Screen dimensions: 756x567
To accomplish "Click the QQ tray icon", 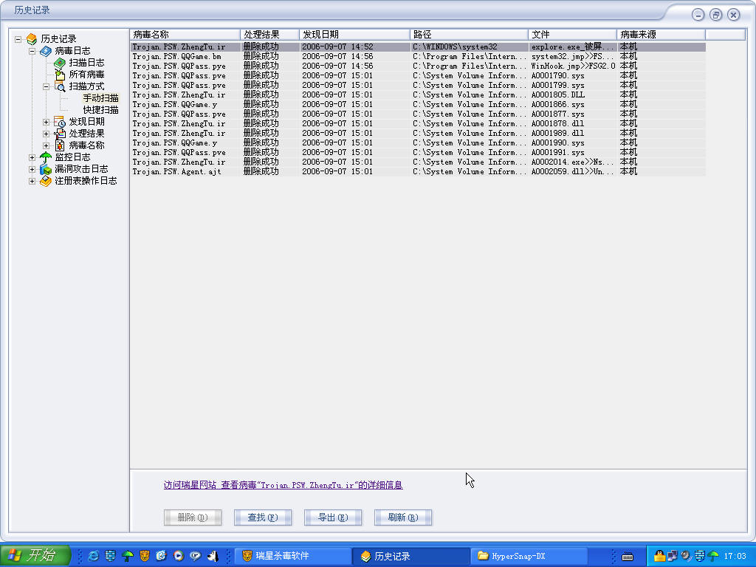I will pos(659,556).
